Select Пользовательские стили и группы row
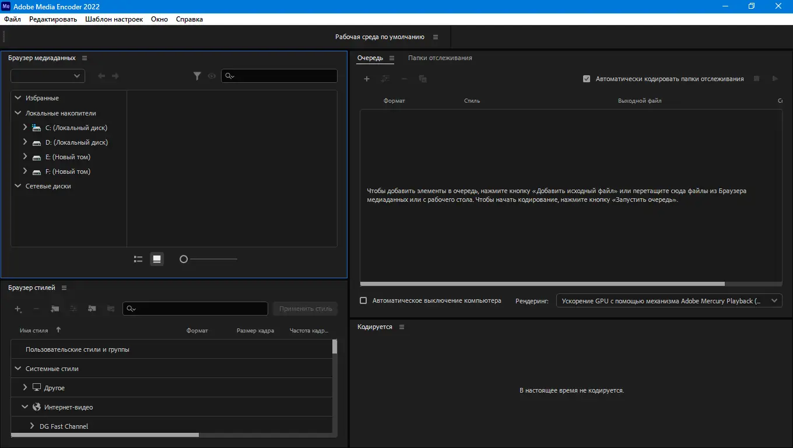Viewport: 793px width, 448px height. pos(171,349)
